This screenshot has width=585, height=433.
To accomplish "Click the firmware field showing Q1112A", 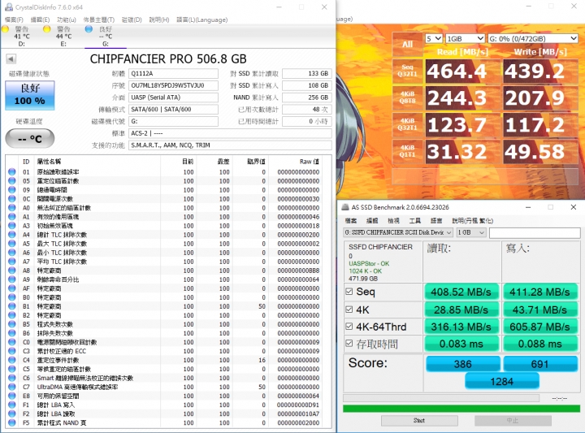I will tap(174, 73).
